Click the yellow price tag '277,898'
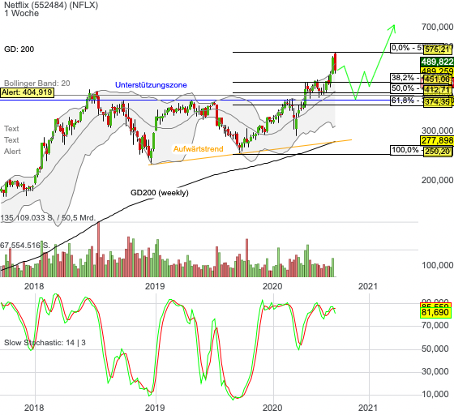 (x=437, y=141)
